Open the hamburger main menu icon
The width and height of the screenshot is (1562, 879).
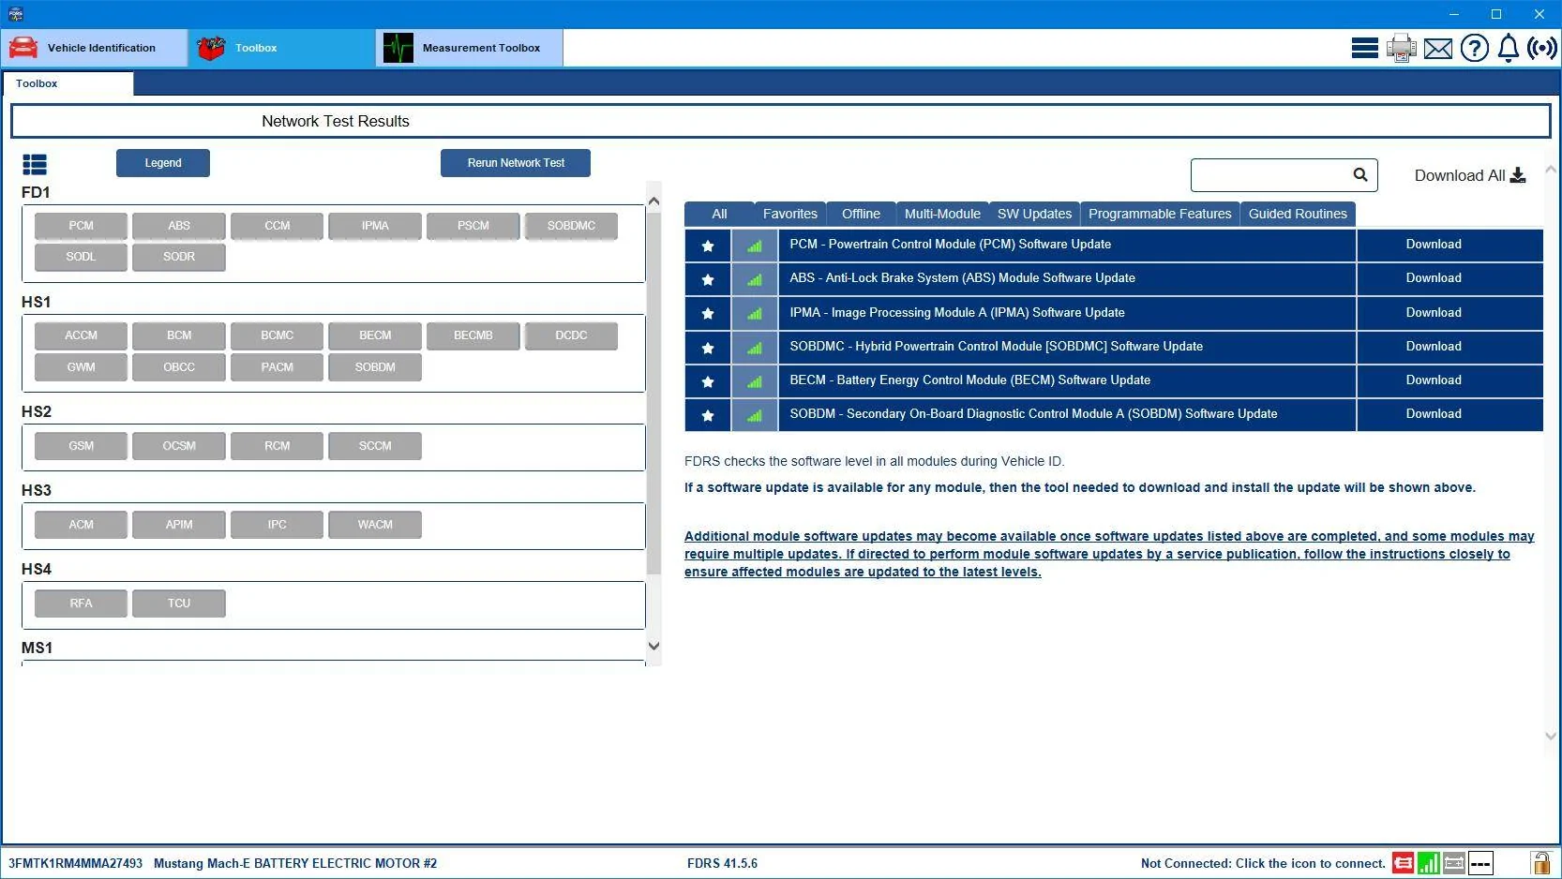pyautogui.click(x=1364, y=48)
